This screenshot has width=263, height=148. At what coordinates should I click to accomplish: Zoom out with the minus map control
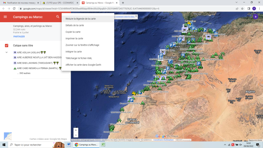pos(76,135)
